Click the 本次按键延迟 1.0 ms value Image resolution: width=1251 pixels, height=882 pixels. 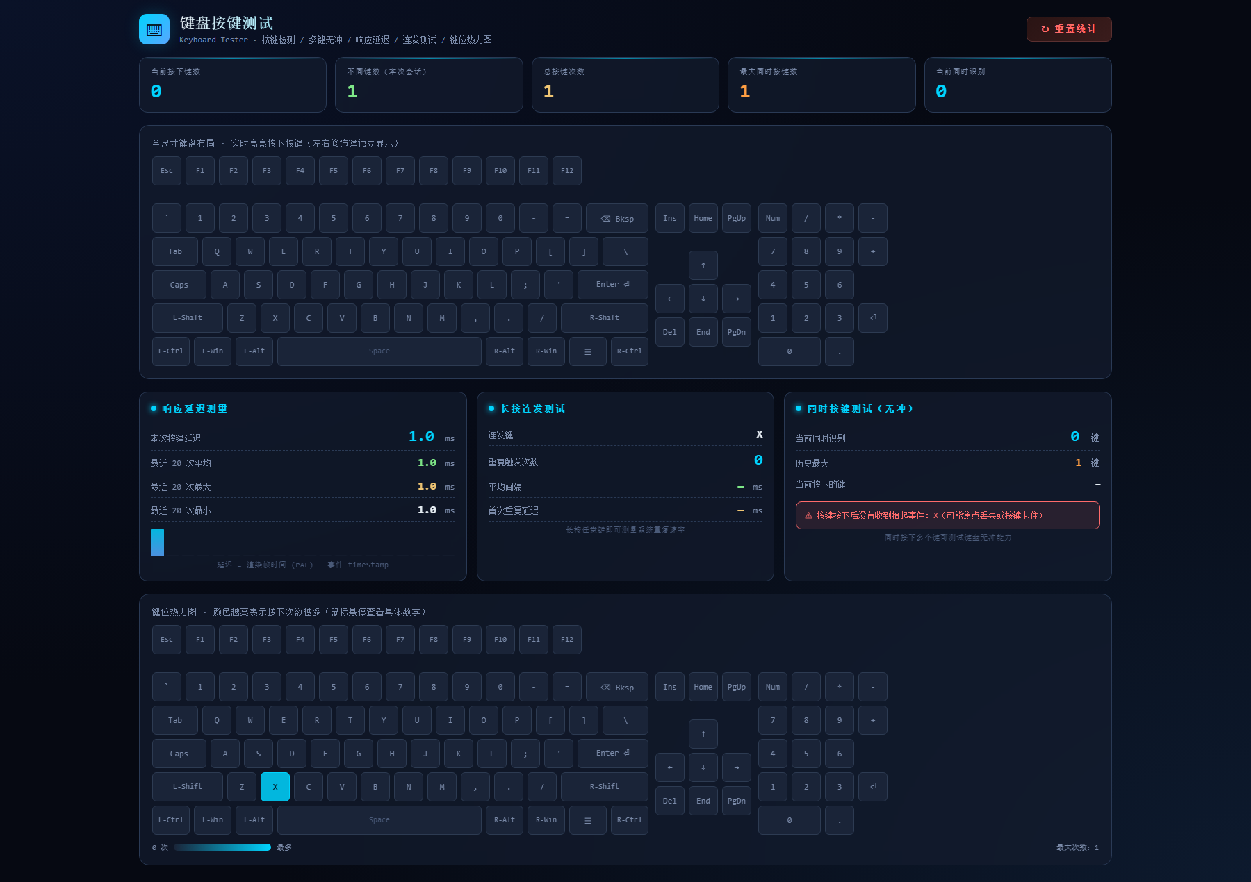coord(432,437)
